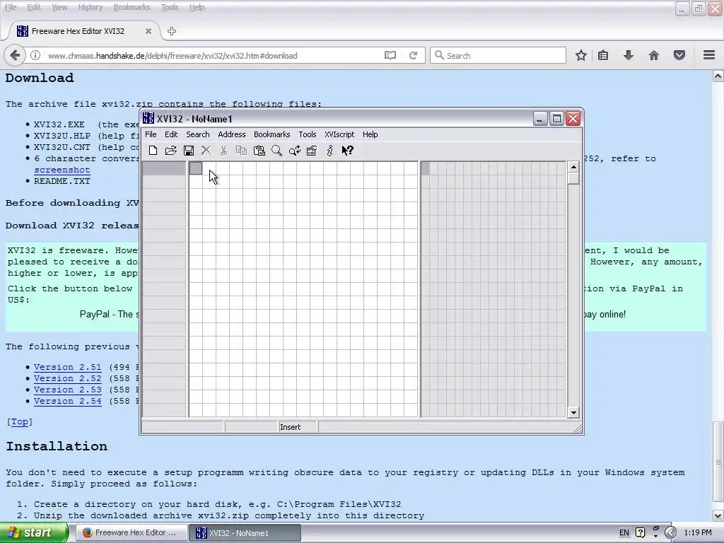The image size is (724, 543).
Task: Click the Options icon in XVI32 toolbar
Action: (x=312, y=151)
